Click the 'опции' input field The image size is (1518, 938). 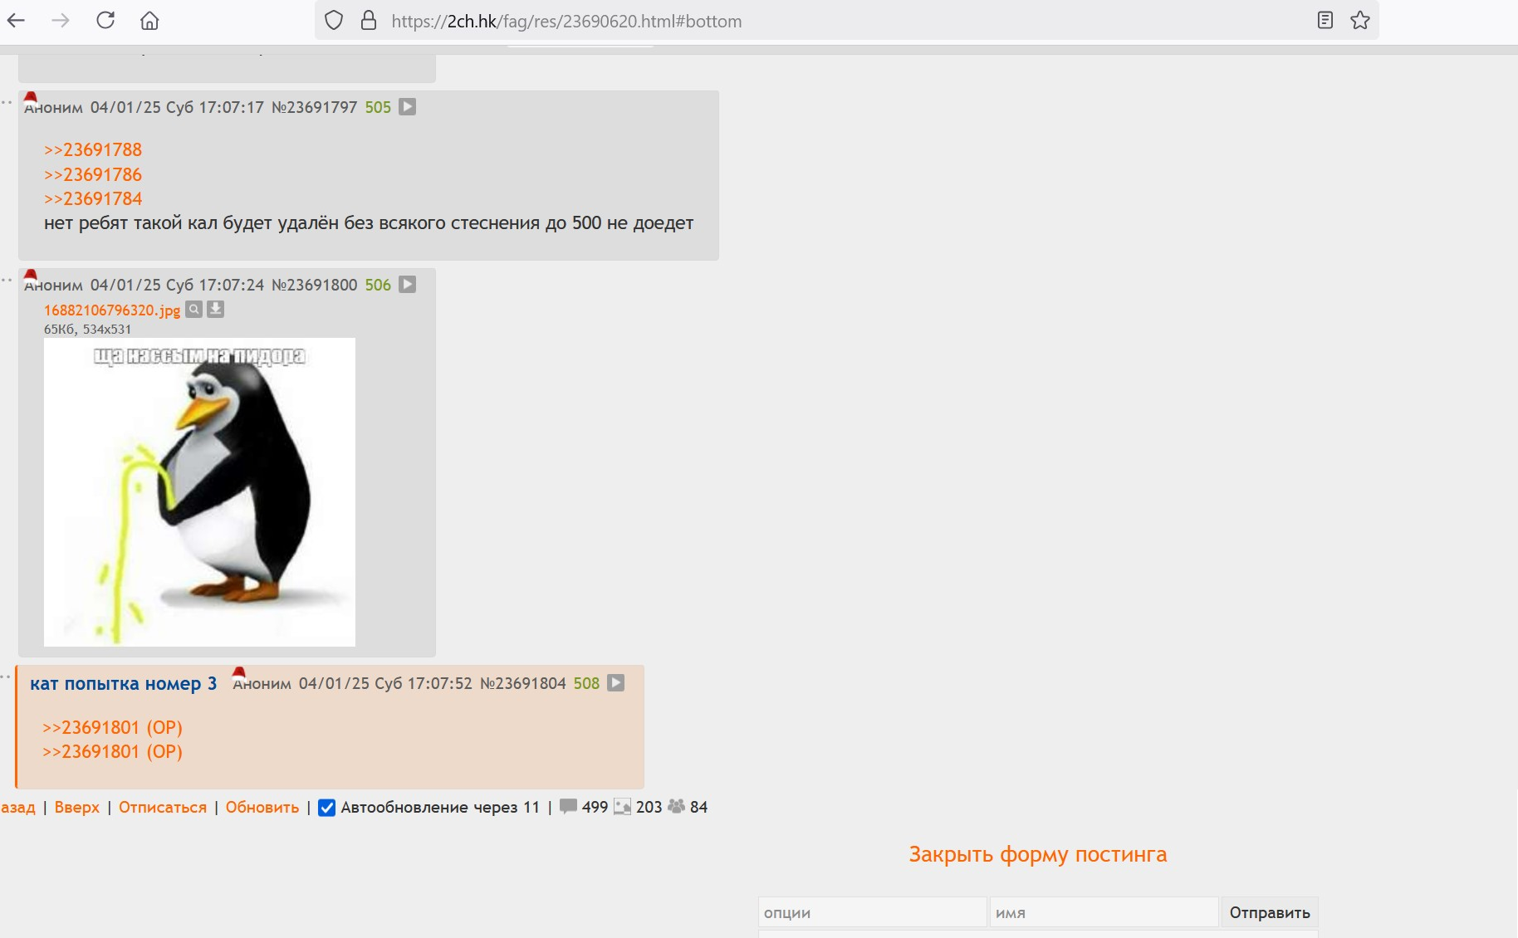pos(873,912)
